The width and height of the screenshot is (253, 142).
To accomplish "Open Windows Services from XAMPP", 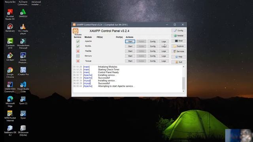I will [179, 51].
